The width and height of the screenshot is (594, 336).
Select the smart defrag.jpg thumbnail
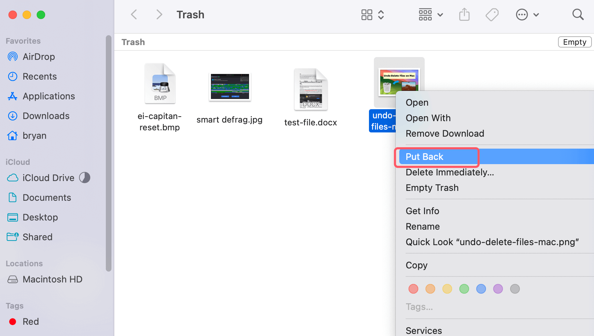(x=230, y=87)
